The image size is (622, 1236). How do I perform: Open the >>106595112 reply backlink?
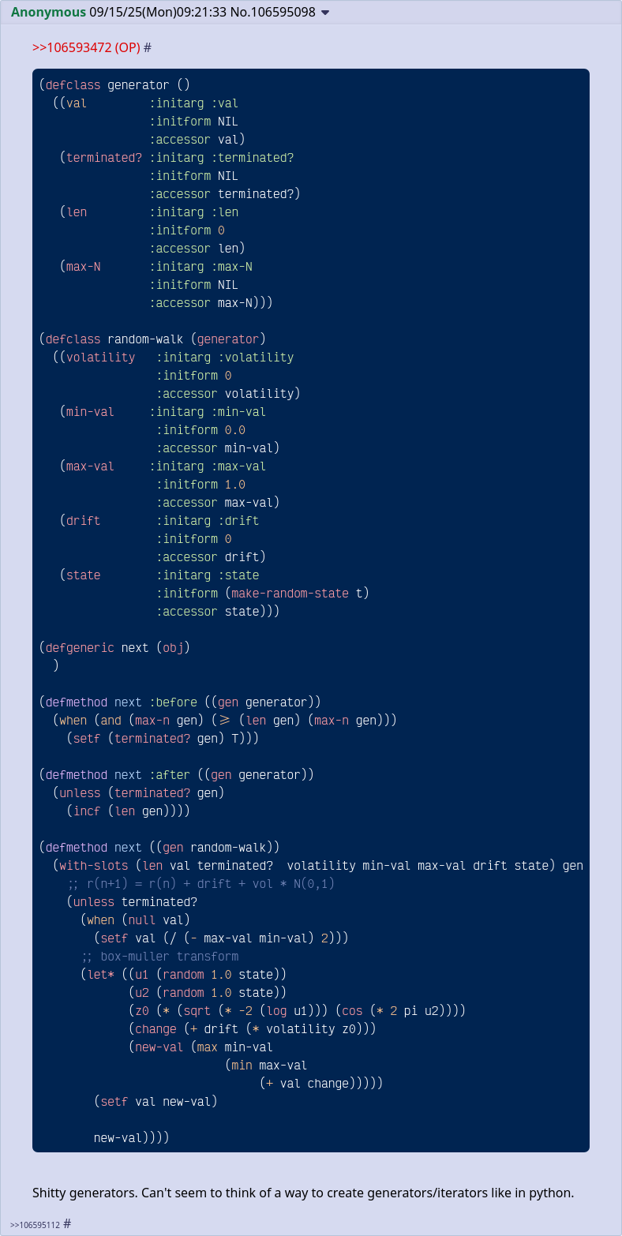35,1224
